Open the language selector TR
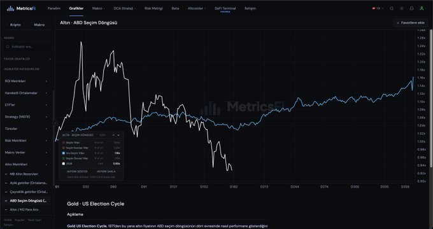Viewport: 433px width, 229px height. coord(378,8)
